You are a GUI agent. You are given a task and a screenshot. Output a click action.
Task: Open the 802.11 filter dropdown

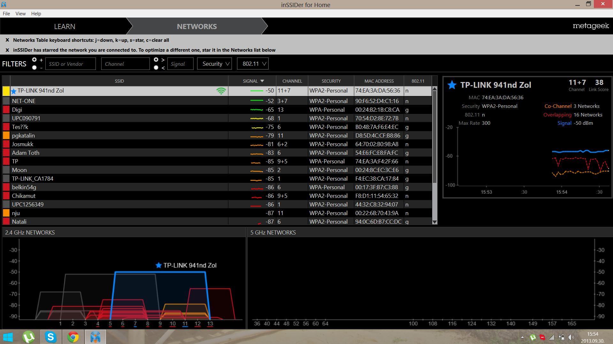tap(253, 64)
